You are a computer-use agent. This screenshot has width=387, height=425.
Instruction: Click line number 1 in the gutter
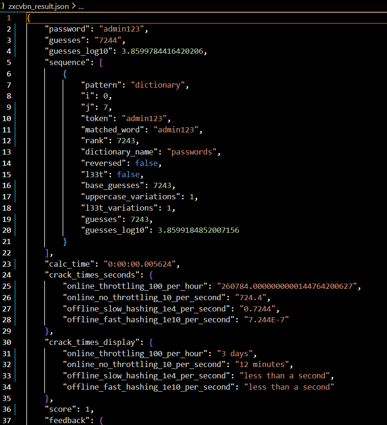coord(8,17)
